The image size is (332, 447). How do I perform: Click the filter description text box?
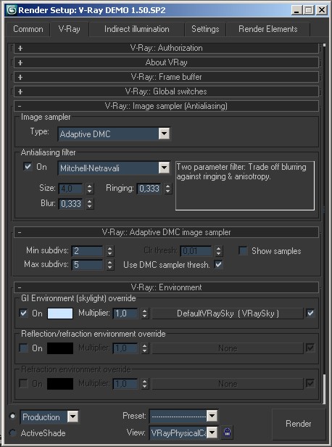point(245,186)
